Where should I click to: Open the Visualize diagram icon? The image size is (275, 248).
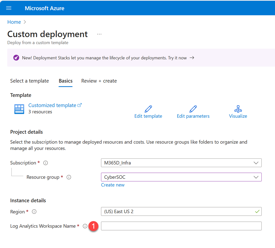[x=238, y=109]
